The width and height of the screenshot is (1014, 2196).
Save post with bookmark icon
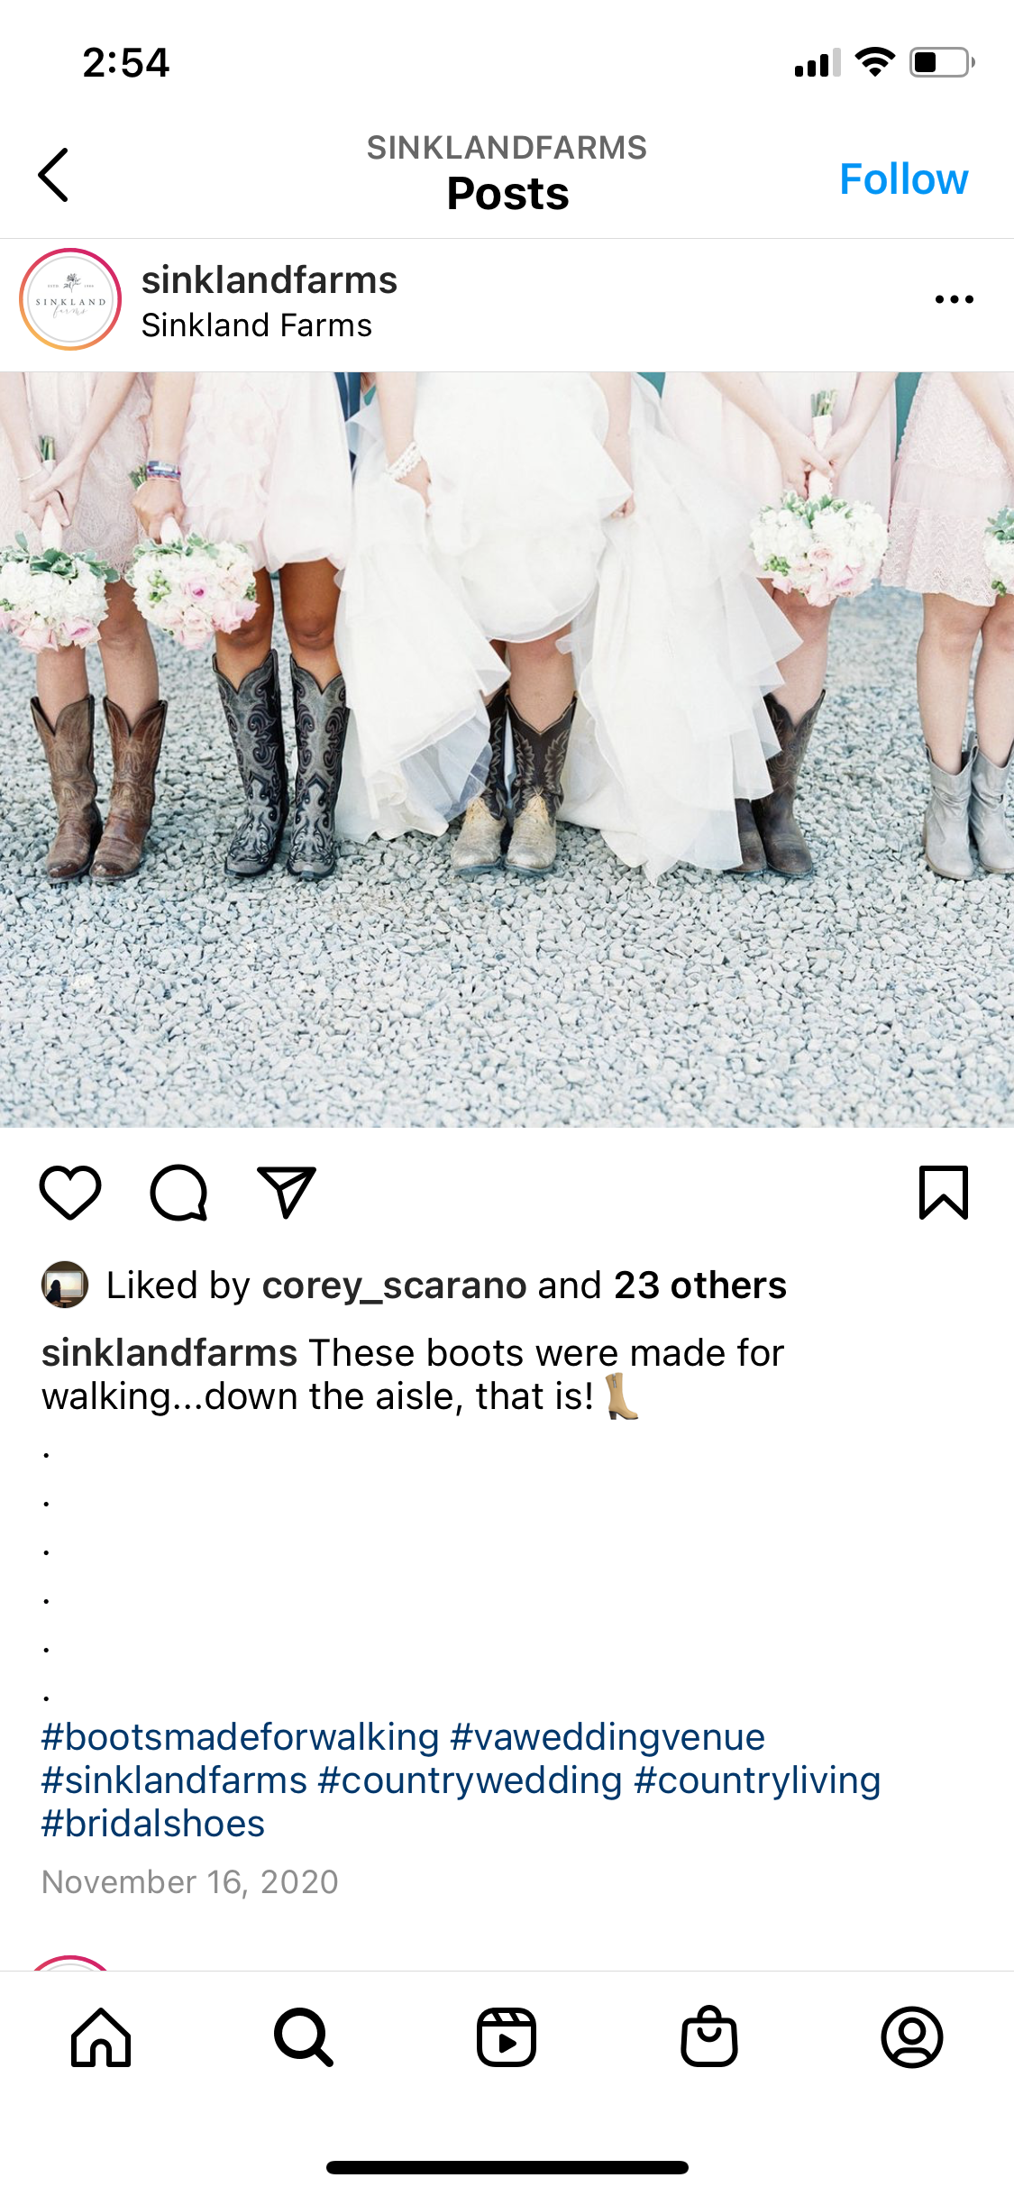(x=944, y=1192)
